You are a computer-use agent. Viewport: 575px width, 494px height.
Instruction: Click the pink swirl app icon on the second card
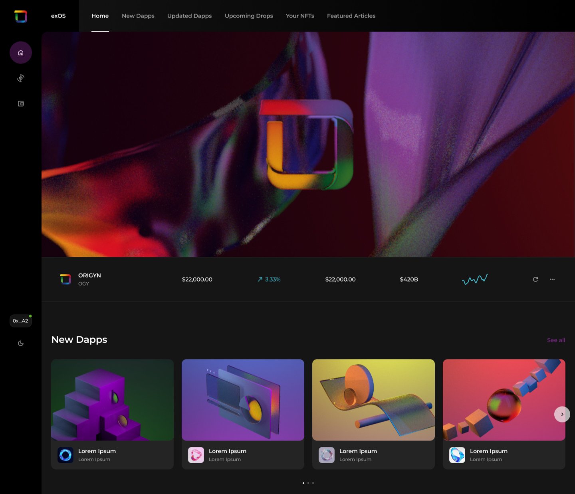196,455
